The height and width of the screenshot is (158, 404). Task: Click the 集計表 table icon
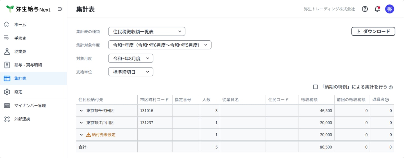click(x=7, y=78)
